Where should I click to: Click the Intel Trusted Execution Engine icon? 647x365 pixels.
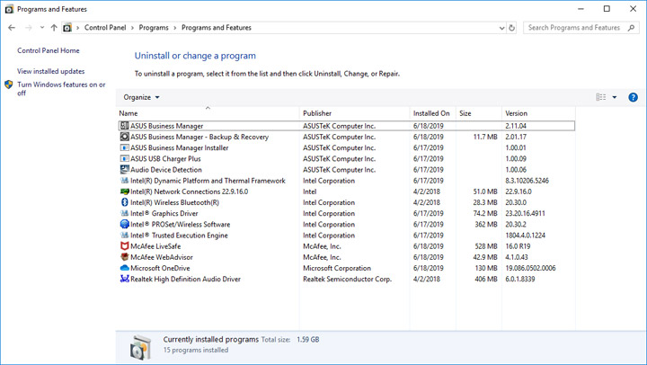[124, 235]
